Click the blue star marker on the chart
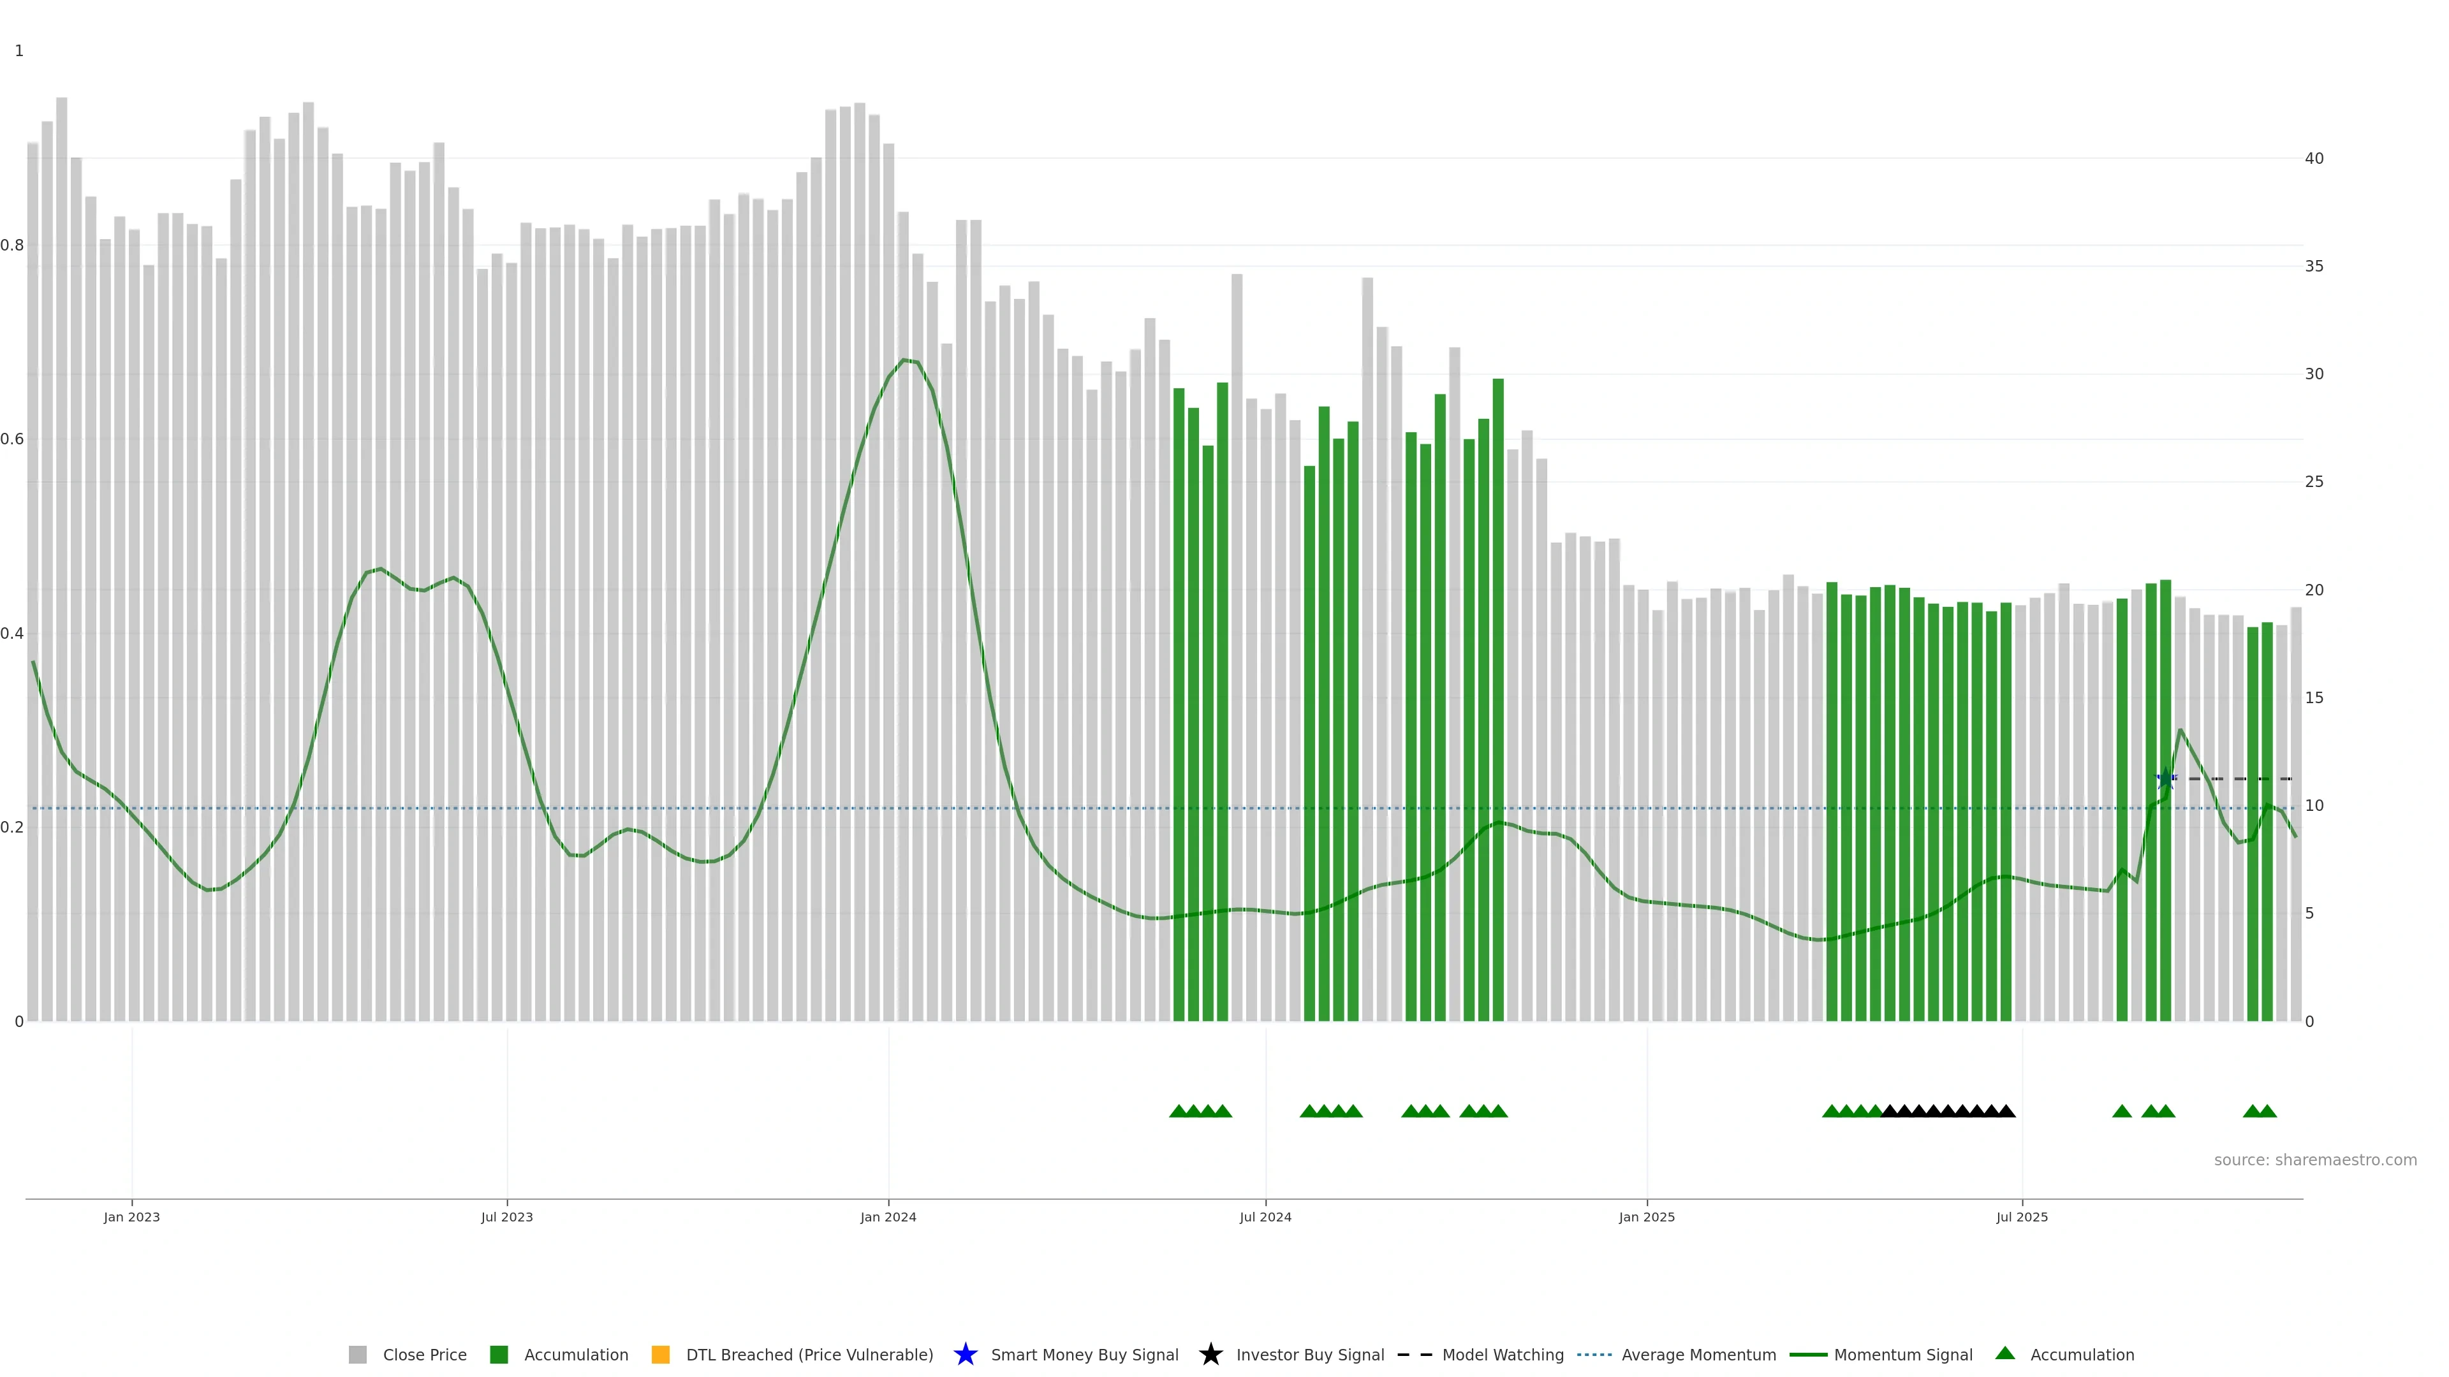The width and height of the screenshot is (2449, 1377). (x=2166, y=778)
